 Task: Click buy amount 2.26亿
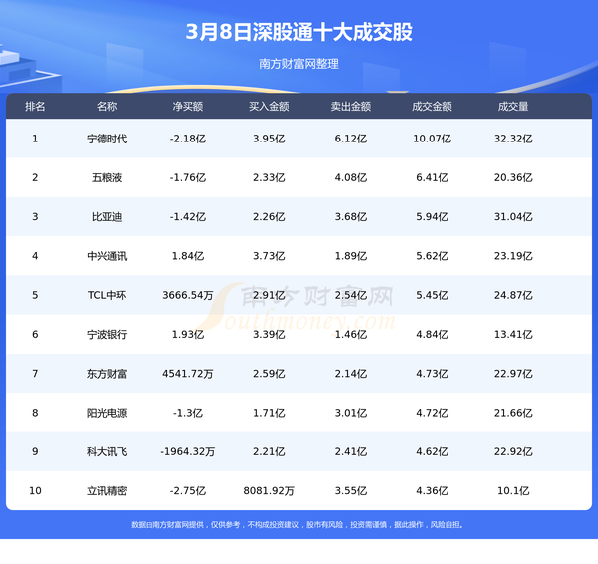tap(269, 217)
